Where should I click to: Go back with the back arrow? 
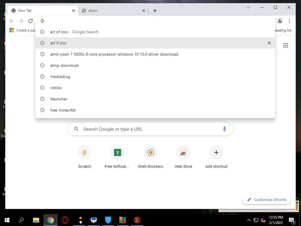[12, 21]
